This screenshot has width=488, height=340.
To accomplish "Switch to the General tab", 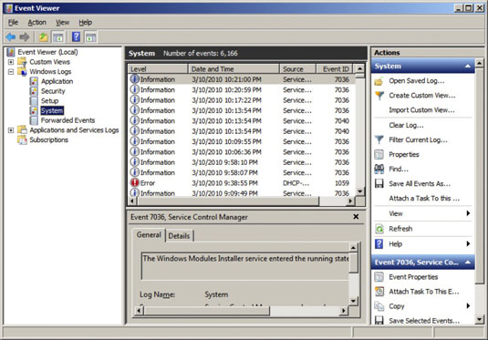I will pos(149,235).
